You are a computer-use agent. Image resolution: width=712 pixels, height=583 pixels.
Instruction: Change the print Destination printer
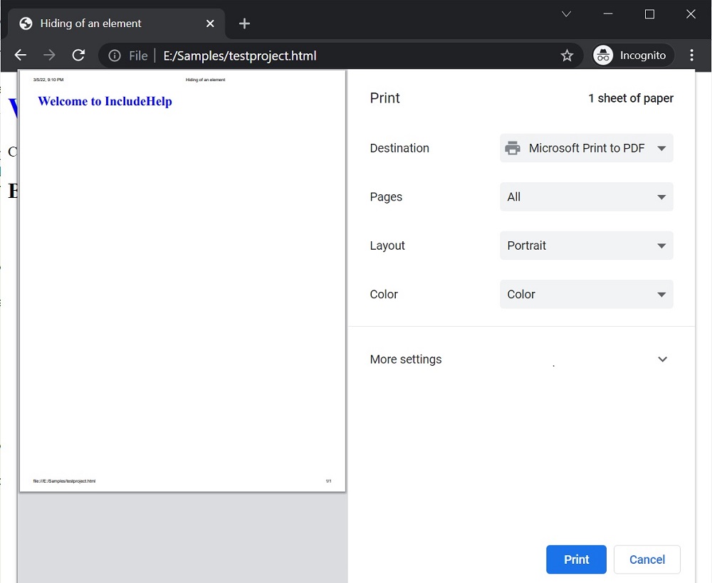586,148
